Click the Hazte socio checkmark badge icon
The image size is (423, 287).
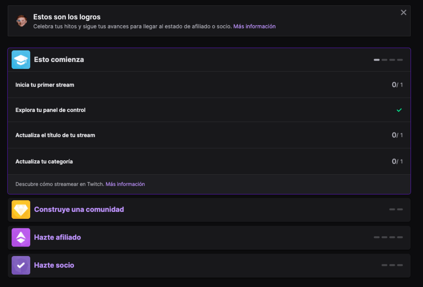coord(21,266)
